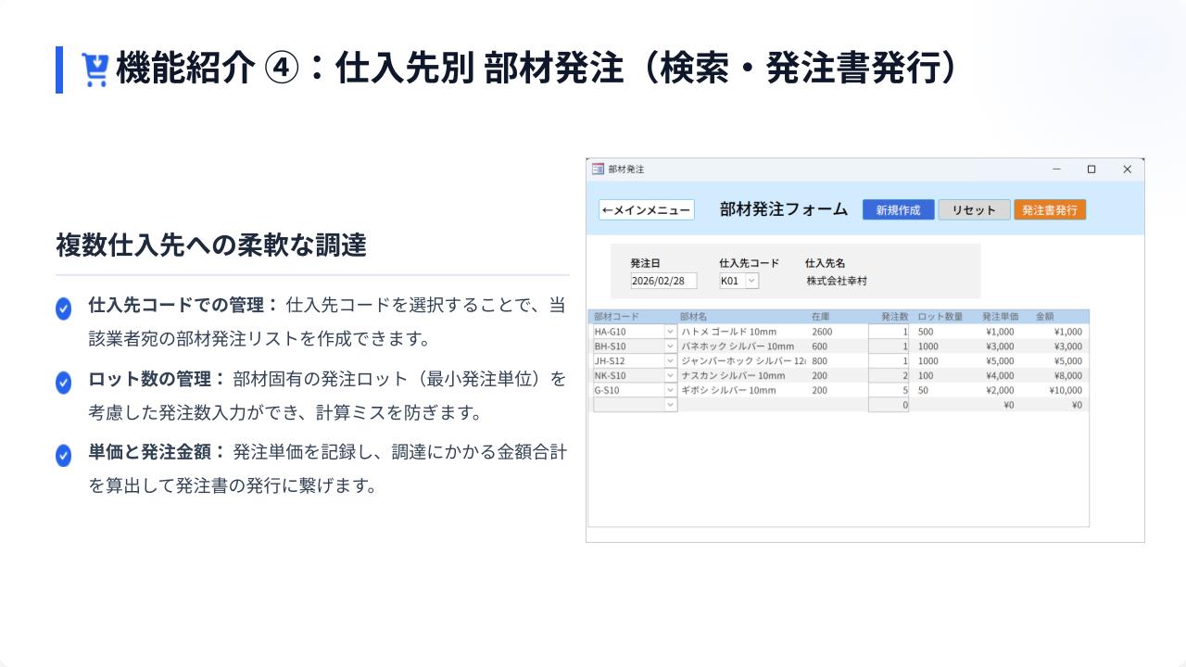This screenshot has width=1186, height=667.
Task: Expand the HA-G10 部材コード dropdown
Action: coord(671,332)
